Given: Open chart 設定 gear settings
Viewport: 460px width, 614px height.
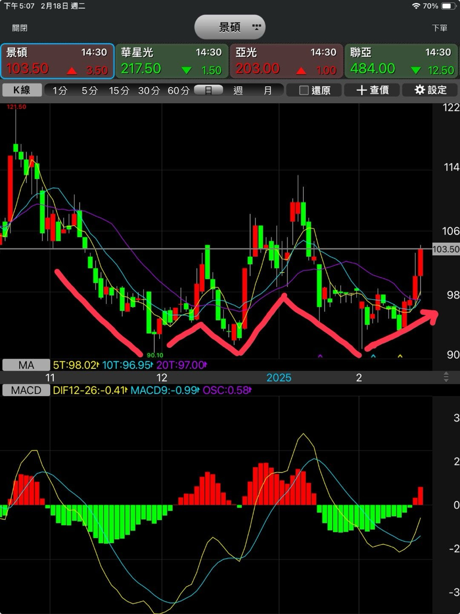Looking at the screenshot, I should pyautogui.click(x=430, y=90).
